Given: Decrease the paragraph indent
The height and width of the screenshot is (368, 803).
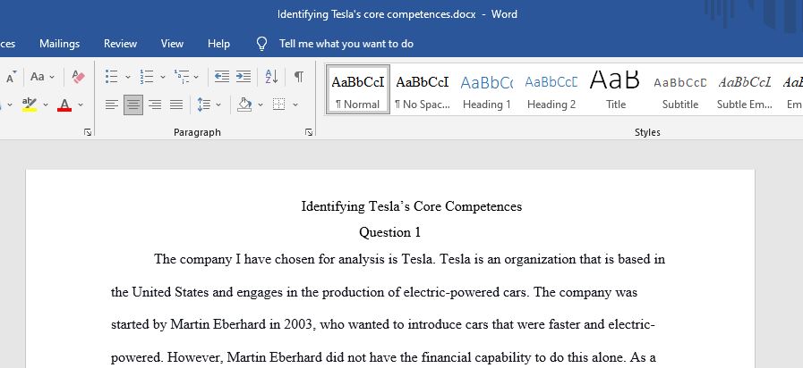Looking at the screenshot, I should tap(222, 77).
